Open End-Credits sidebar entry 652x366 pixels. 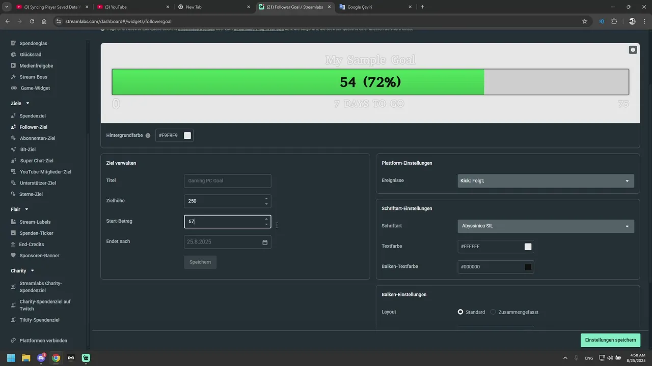click(x=32, y=245)
